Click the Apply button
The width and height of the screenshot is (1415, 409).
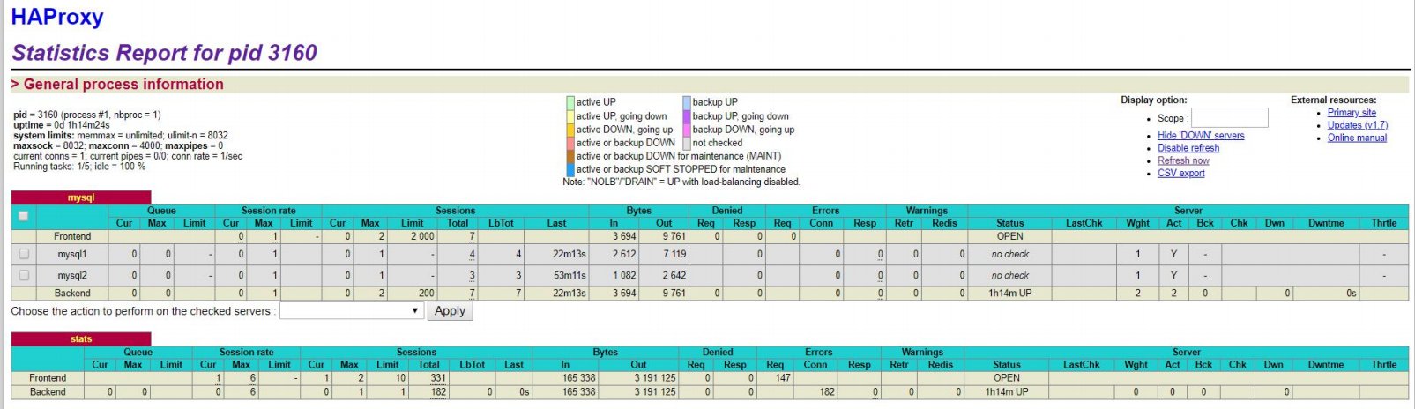click(x=450, y=311)
